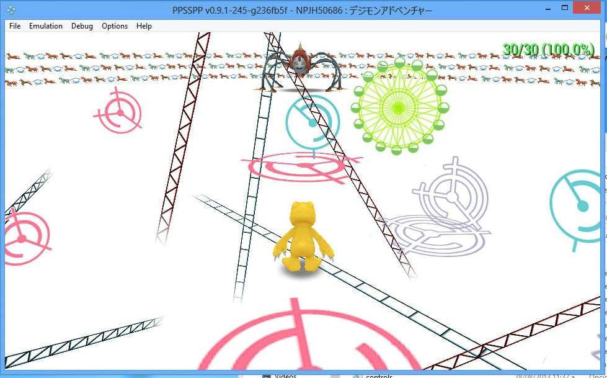The height and width of the screenshot is (378, 607).
Task: Open the Options menu
Action: click(x=115, y=26)
